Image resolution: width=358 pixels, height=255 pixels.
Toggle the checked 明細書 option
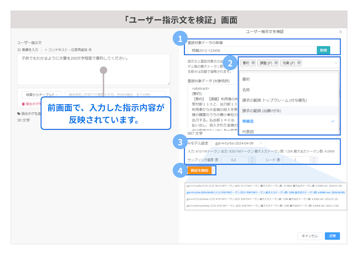288,121
